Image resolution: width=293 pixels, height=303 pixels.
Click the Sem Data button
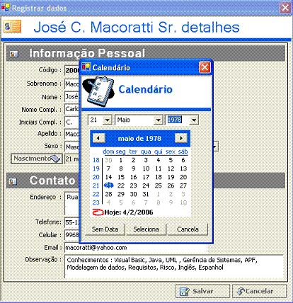pyautogui.click(x=105, y=229)
